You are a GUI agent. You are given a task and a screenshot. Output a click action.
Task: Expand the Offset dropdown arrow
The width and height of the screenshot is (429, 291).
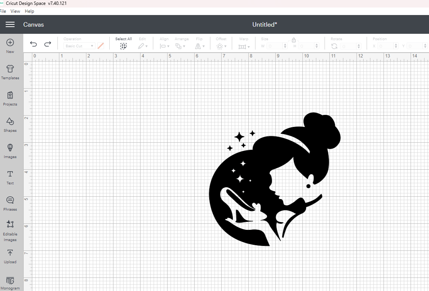pos(225,47)
